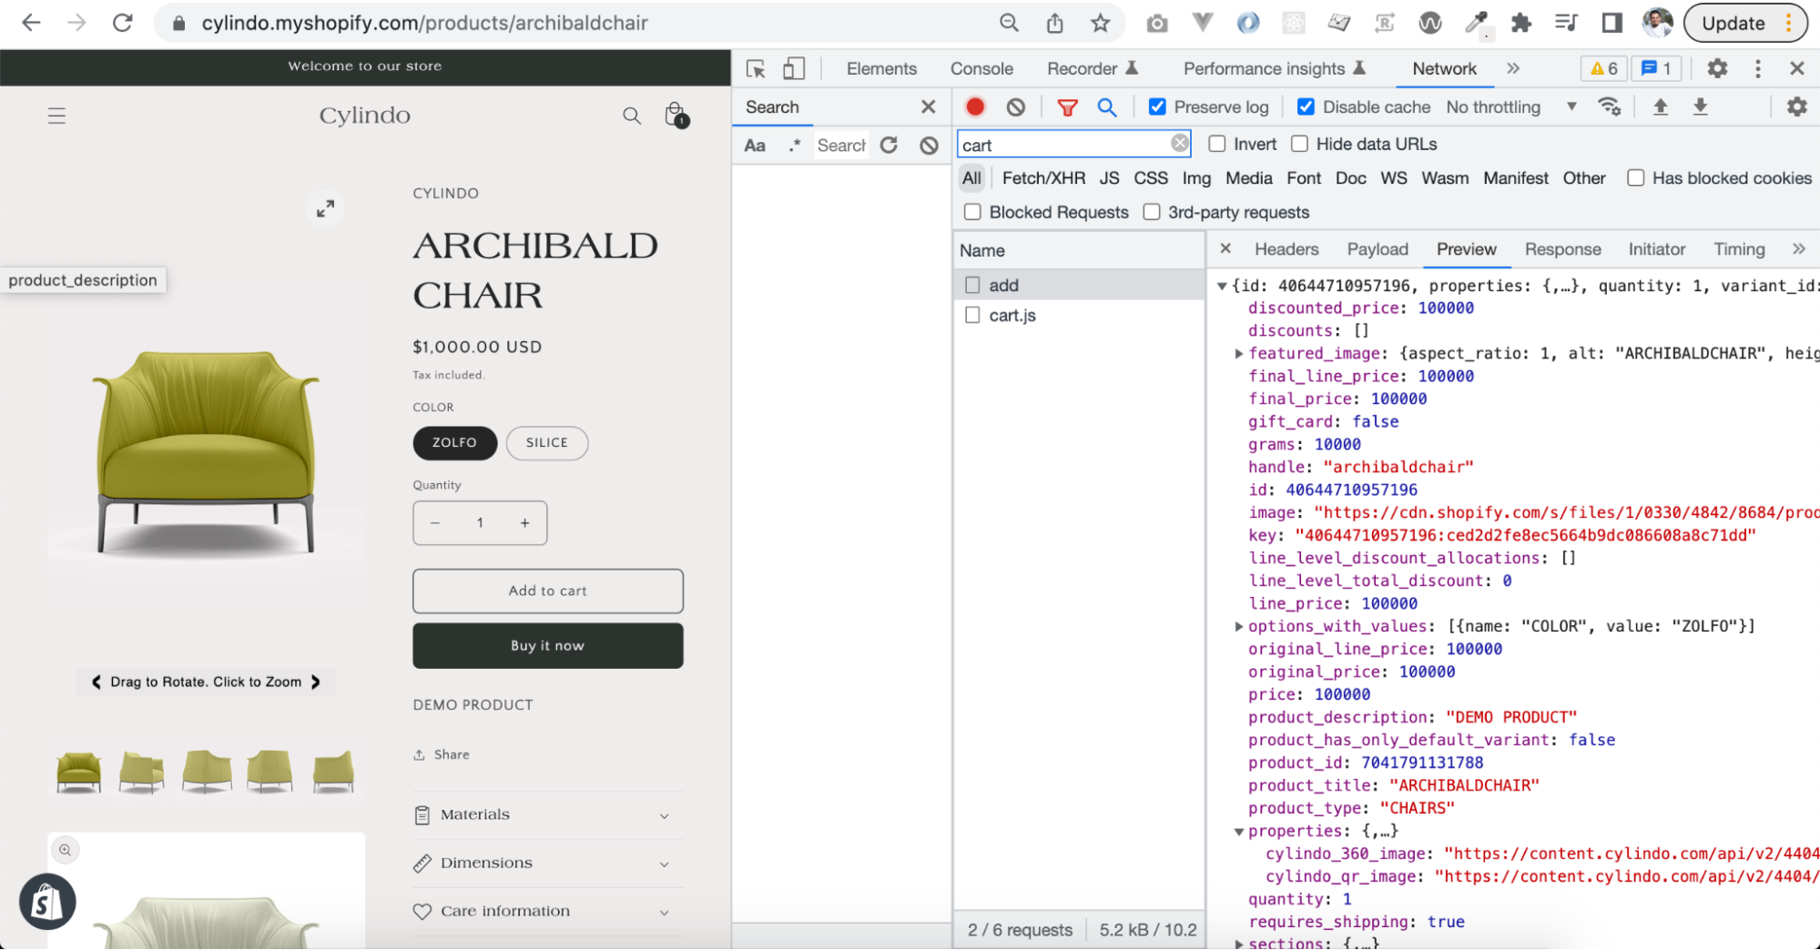Toggle Disable cache checkbox
Screen dimensions: 1820x950
[1306, 106]
